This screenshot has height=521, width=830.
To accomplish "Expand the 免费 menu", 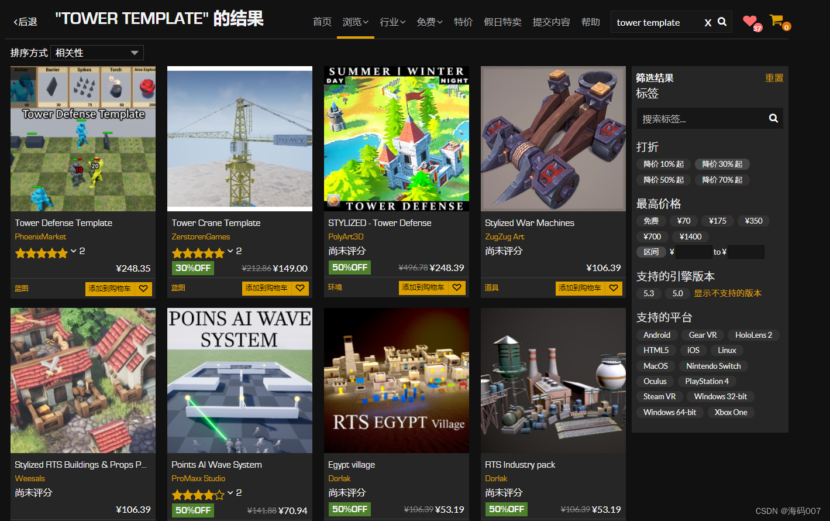I will click(429, 22).
